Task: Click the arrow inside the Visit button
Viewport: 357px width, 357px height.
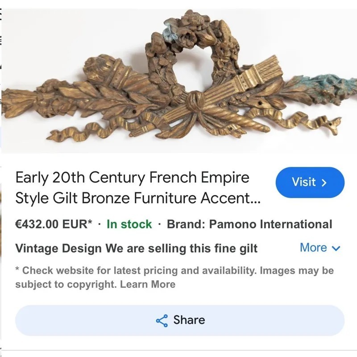Action: pyautogui.click(x=324, y=183)
